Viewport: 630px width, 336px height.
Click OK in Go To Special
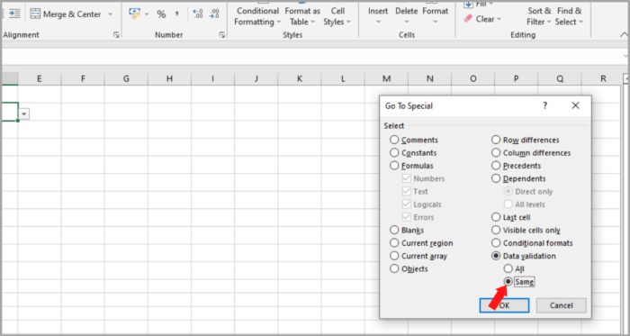504,305
